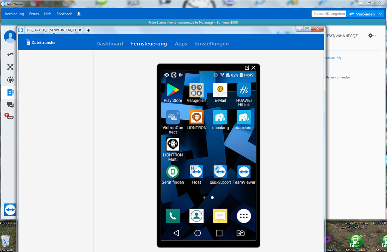Tap the SIM switch navigation button
Viewport: 387px width, 252px height.
pos(241,233)
